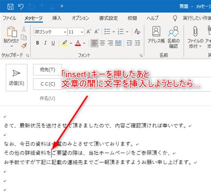Open the font size 11 dropdown
The image size is (211, 194).
(82, 32)
